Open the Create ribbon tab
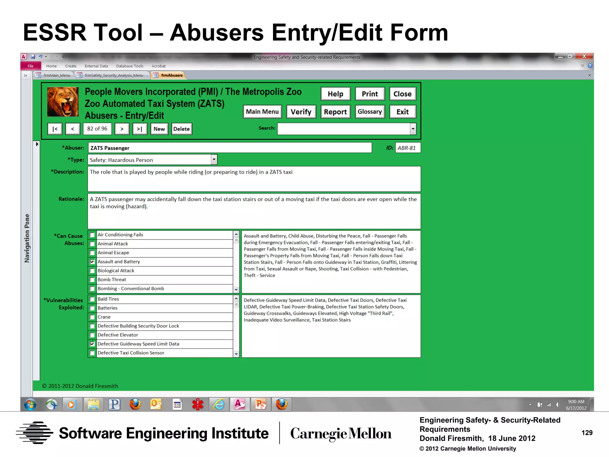 (x=71, y=66)
